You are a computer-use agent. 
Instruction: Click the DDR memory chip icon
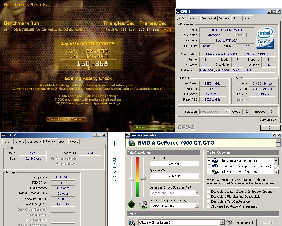click(x=143, y=205)
